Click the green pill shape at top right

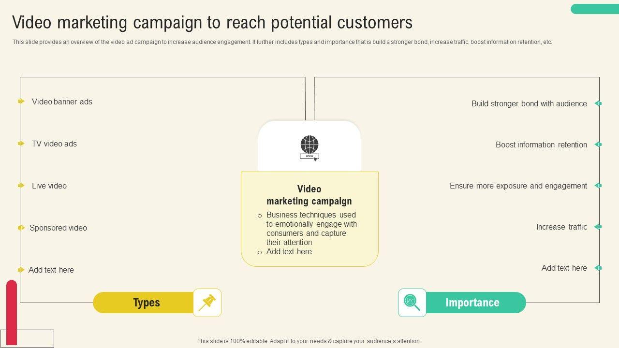pyautogui.click(x=594, y=9)
